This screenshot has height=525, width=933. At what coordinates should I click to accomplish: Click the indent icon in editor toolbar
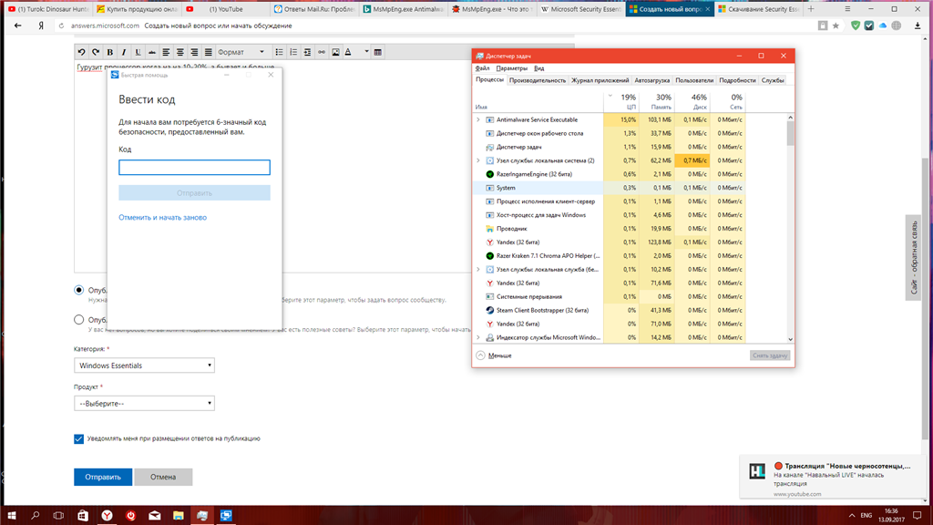click(307, 52)
